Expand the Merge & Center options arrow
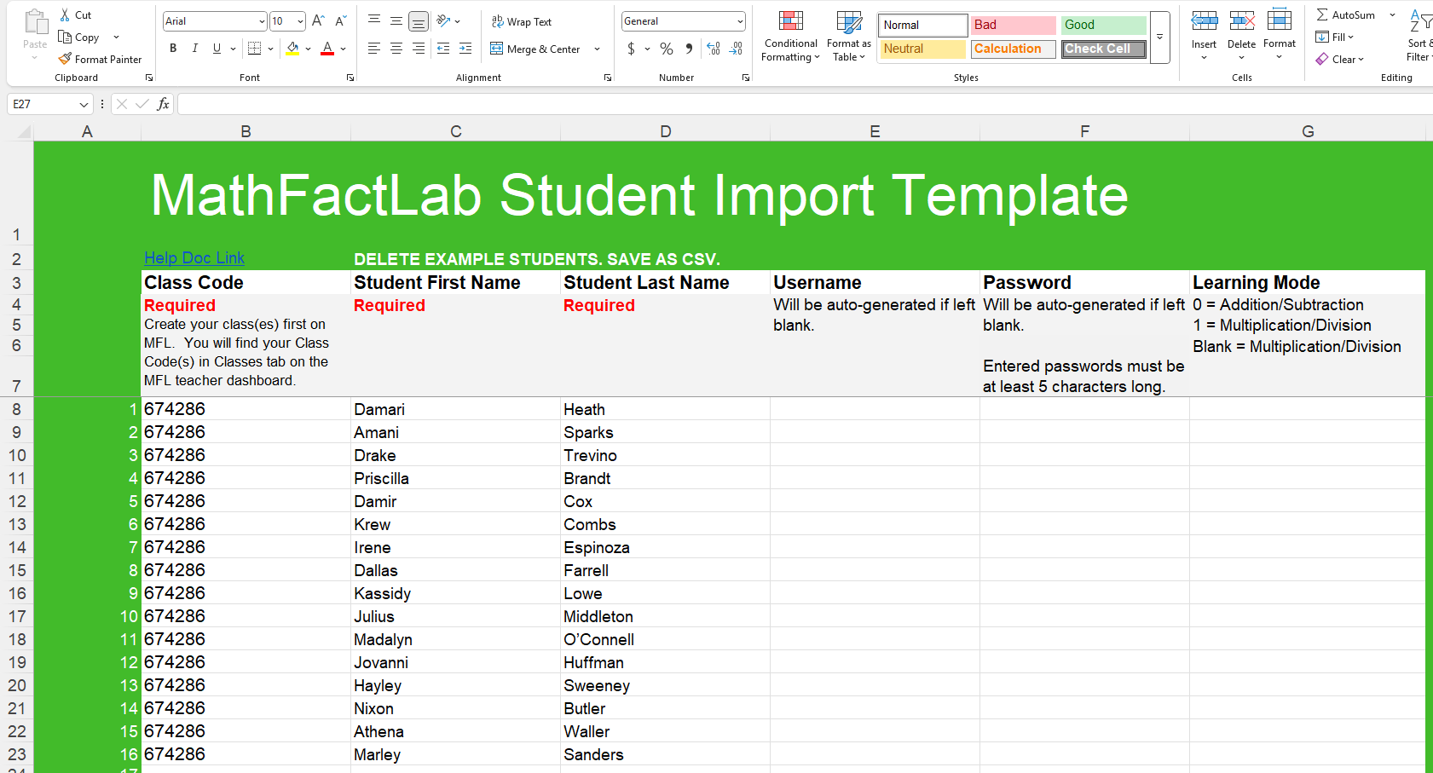The height and width of the screenshot is (773, 1433). [597, 49]
